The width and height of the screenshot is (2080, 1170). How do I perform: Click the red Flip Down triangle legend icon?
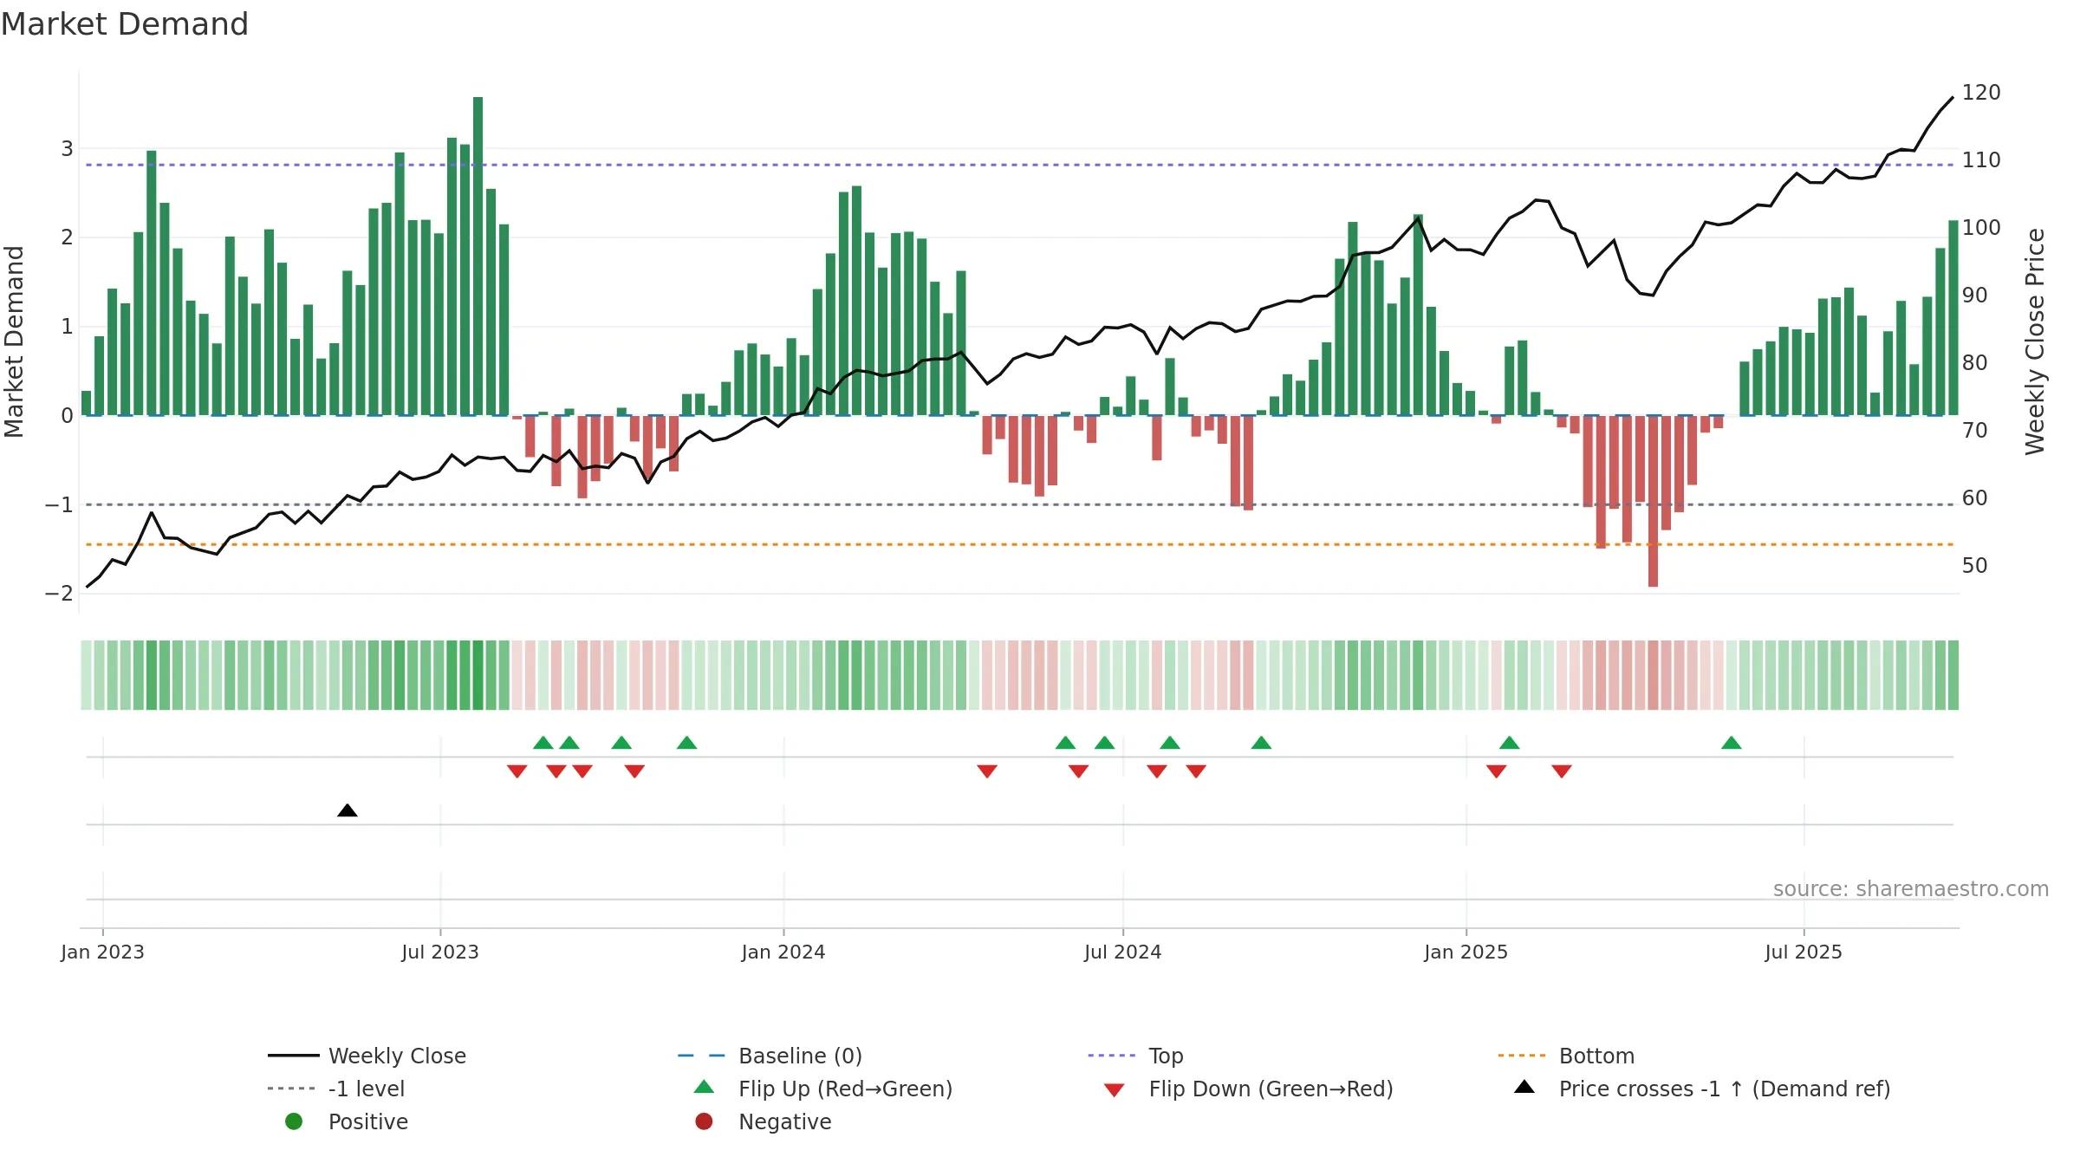click(1115, 1090)
